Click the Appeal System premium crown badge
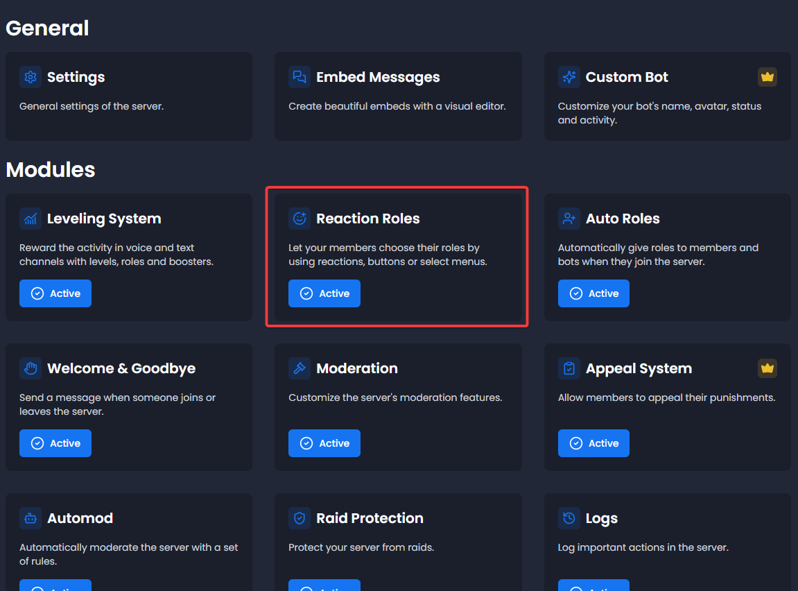 [x=767, y=368]
